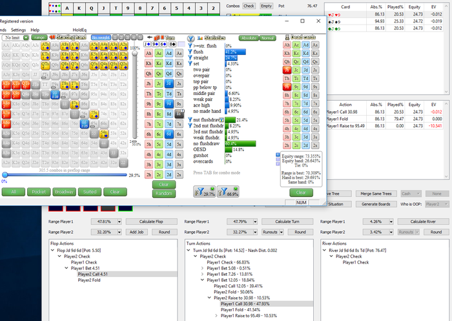Screen dimensions: 452x321
Task: Click the Random turn card button
Action: click(x=164, y=194)
